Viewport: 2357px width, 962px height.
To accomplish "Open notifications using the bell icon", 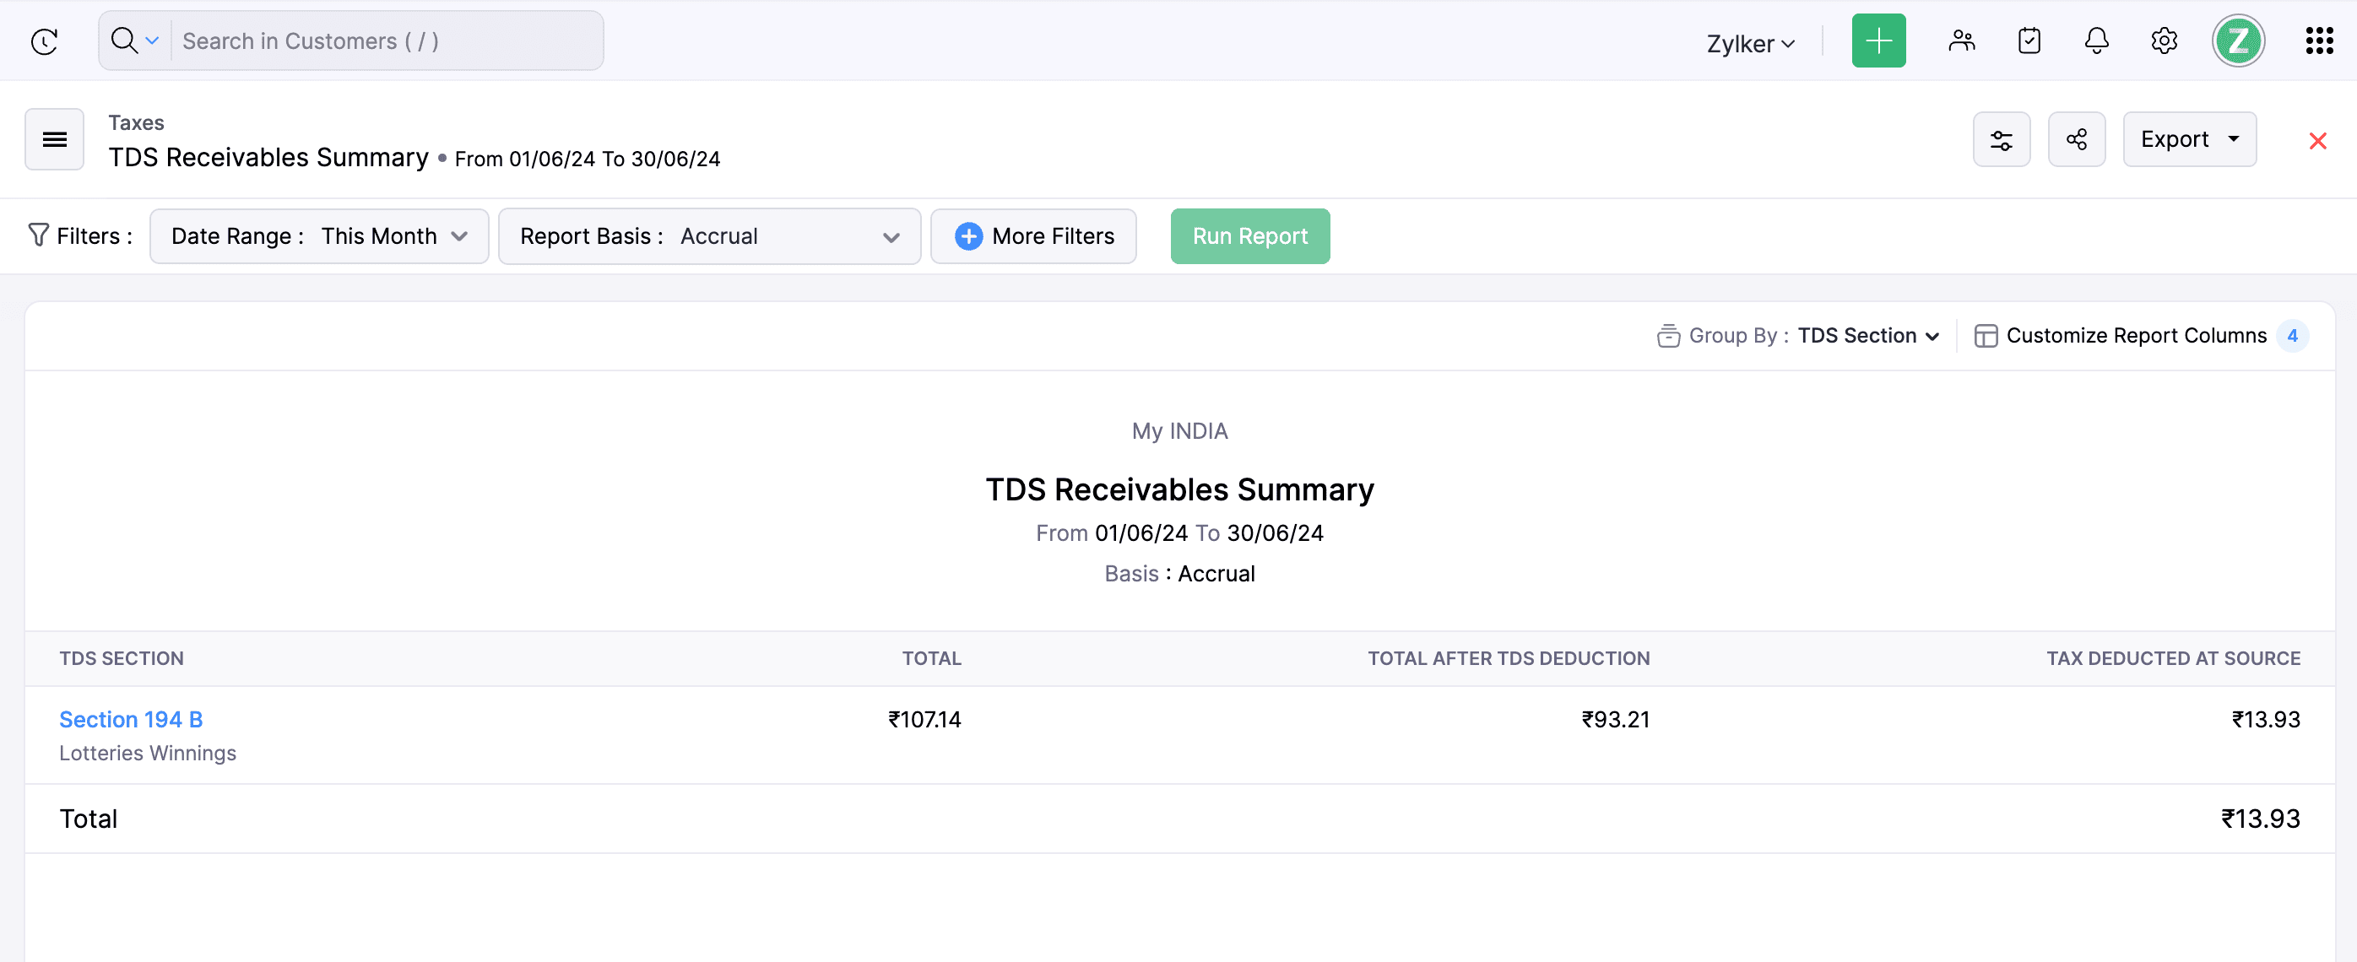I will [x=2095, y=41].
